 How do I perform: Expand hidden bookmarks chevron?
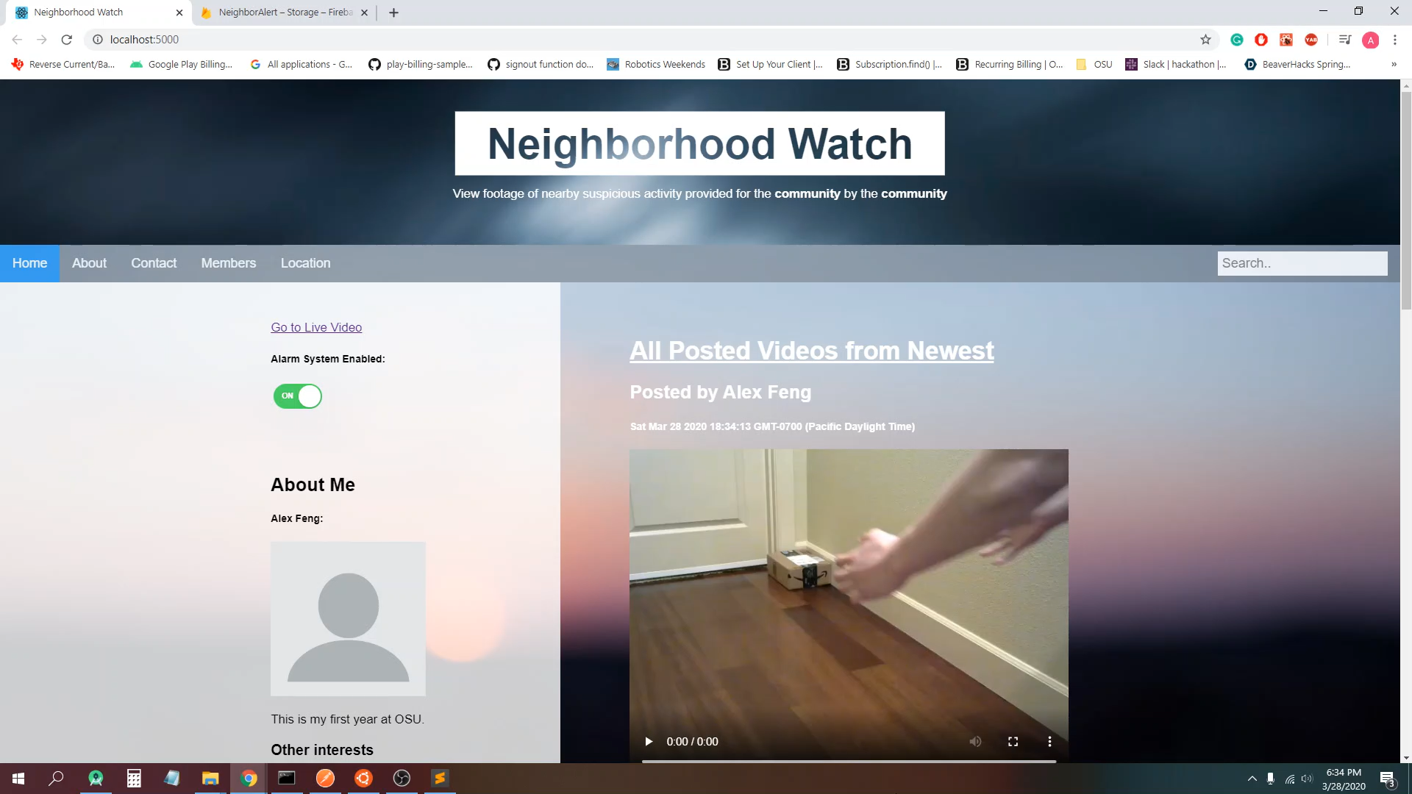[1394, 65]
